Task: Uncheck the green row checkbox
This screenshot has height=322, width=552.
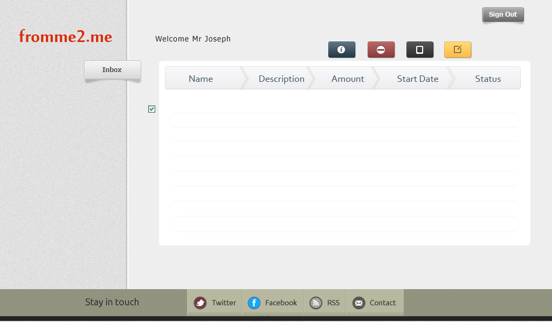Action: point(151,109)
